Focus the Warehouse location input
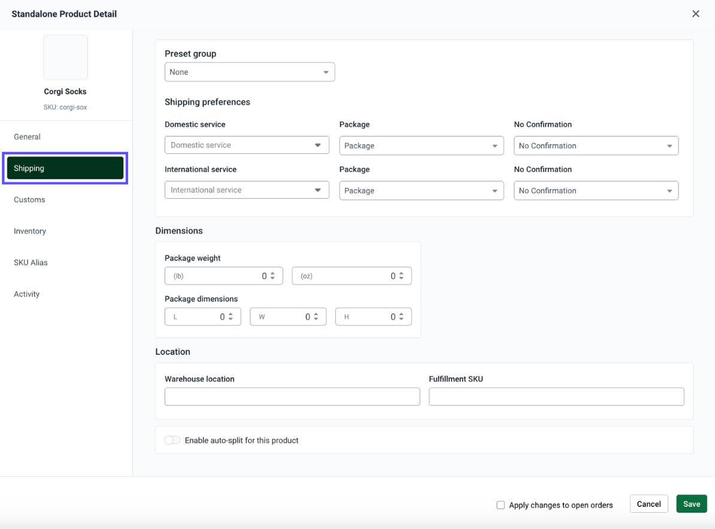The height and width of the screenshot is (529, 715). [292, 396]
